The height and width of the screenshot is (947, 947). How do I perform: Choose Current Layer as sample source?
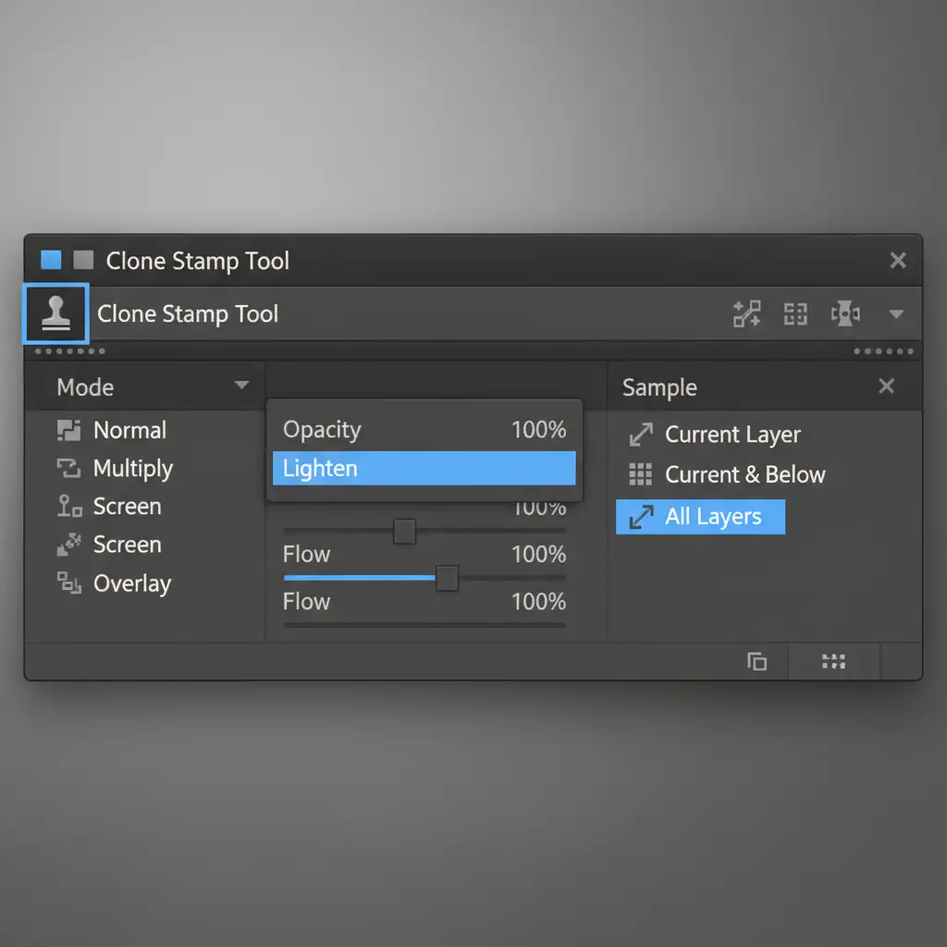pos(732,435)
